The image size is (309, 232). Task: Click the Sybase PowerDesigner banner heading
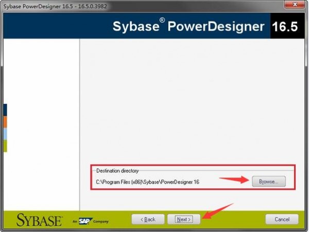click(x=188, y=26)
